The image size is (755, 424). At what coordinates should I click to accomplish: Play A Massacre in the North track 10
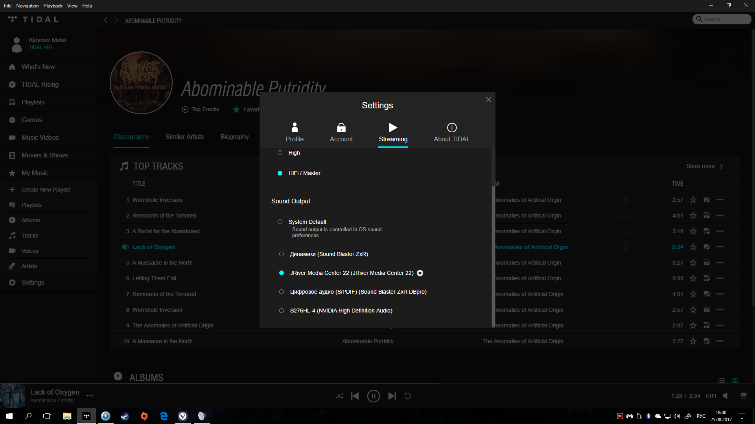pos(162,341)
